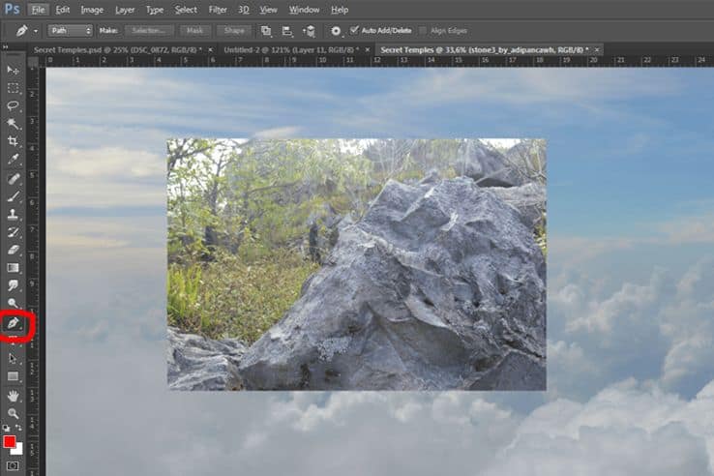Open the Path mode dropdown
714x476 pixels.
point(70,31)
